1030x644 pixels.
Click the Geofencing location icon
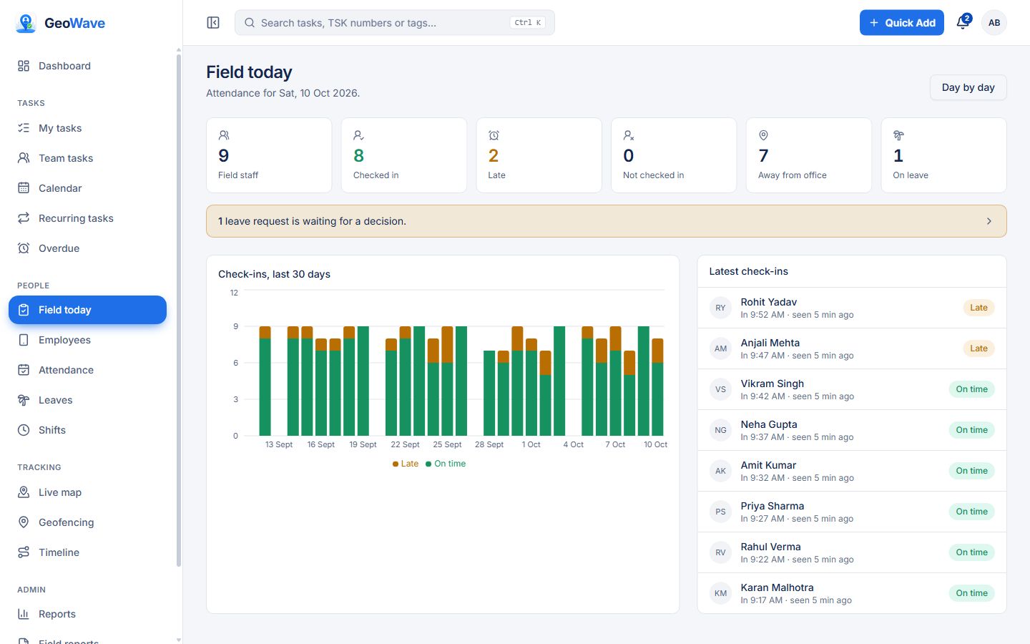coord(24,522)
